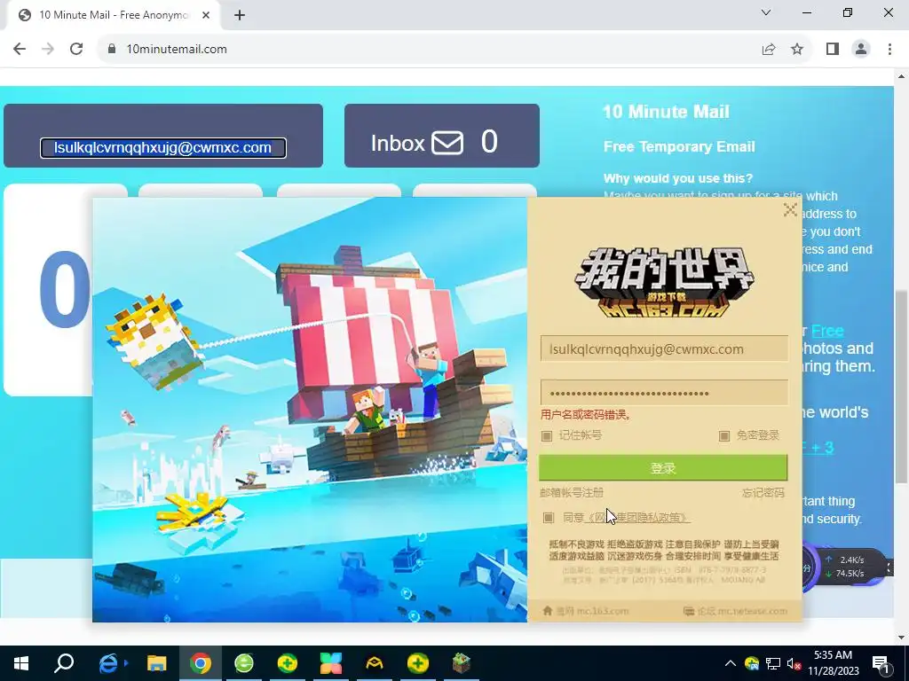Open a new browser tab

[240, 16]
